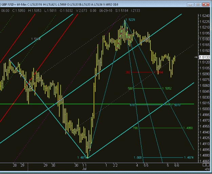This screenshot has width=212, height=174.
Task: Click the right square box above FX
Action: coord(208,165)
